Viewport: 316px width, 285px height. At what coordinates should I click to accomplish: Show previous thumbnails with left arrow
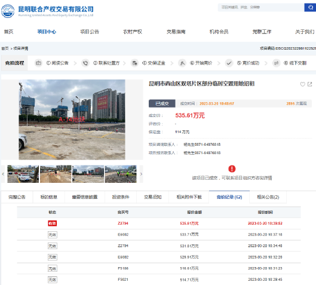pyautogui.click(x=3, y=174)
